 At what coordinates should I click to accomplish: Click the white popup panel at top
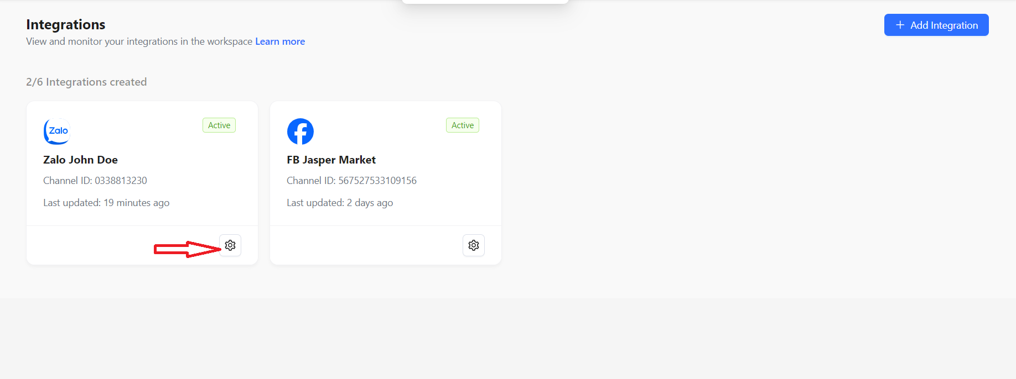coord(485,2)
